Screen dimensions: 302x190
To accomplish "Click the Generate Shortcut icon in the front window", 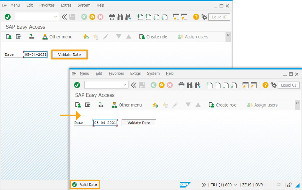I will click(253, 85).
